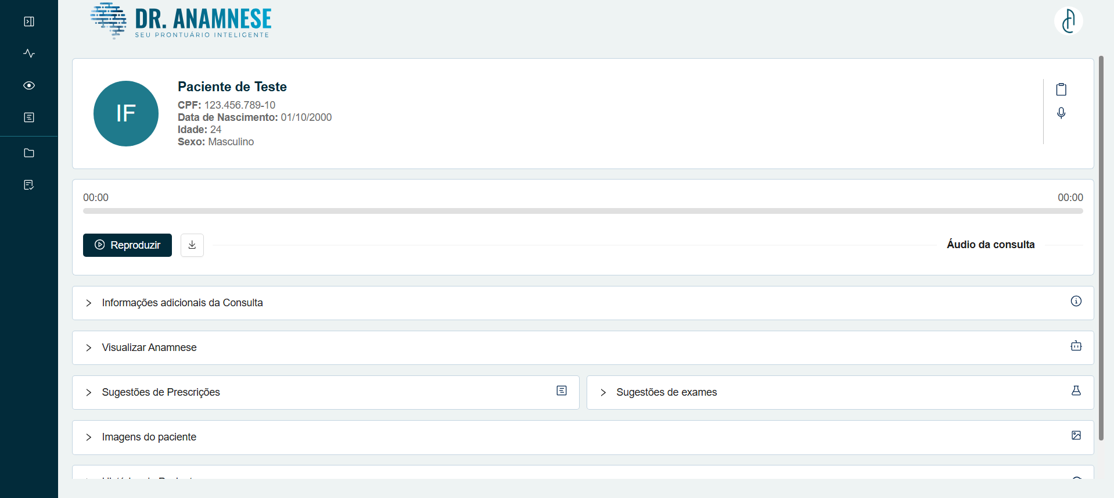Seek on the audio progress bar
Screen dimensions: 1114x498
(x=583, y=211)
